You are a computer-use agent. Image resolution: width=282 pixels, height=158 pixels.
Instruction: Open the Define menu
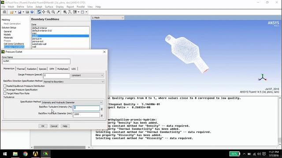point(20,7)
